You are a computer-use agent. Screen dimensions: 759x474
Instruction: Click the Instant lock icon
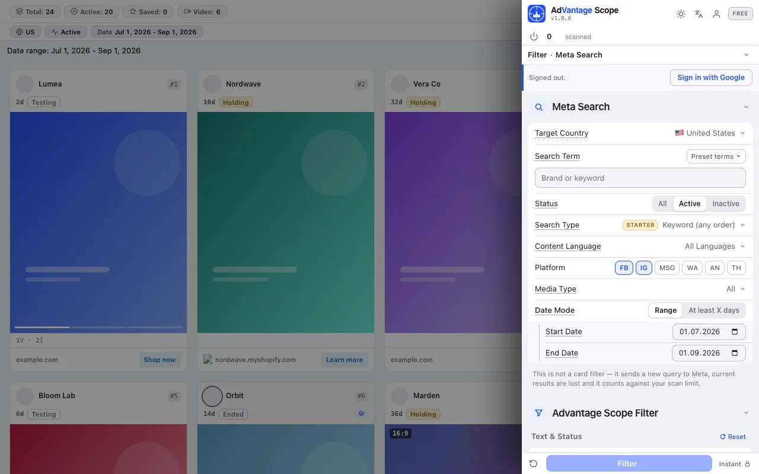(x=747, y=464)
